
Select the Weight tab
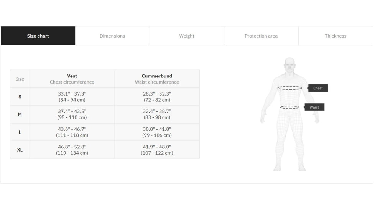click(x=187, y=36)
